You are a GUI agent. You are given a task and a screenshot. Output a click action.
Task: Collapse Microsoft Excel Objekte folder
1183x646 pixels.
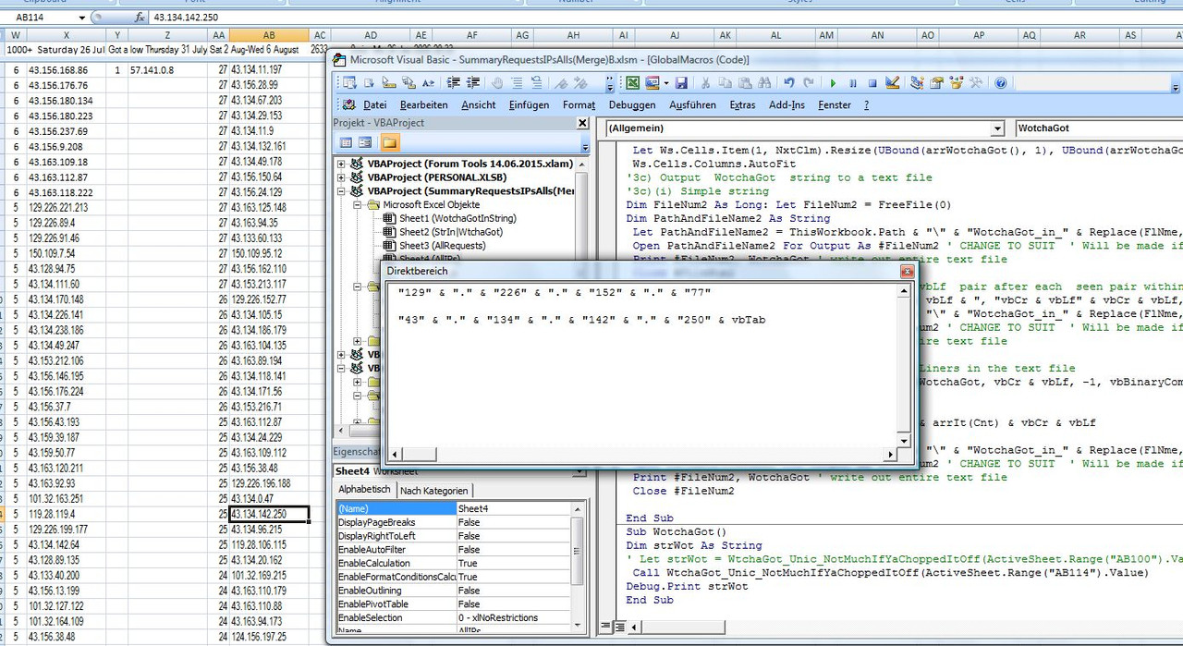pyautogui.click(x=356, y=205)
